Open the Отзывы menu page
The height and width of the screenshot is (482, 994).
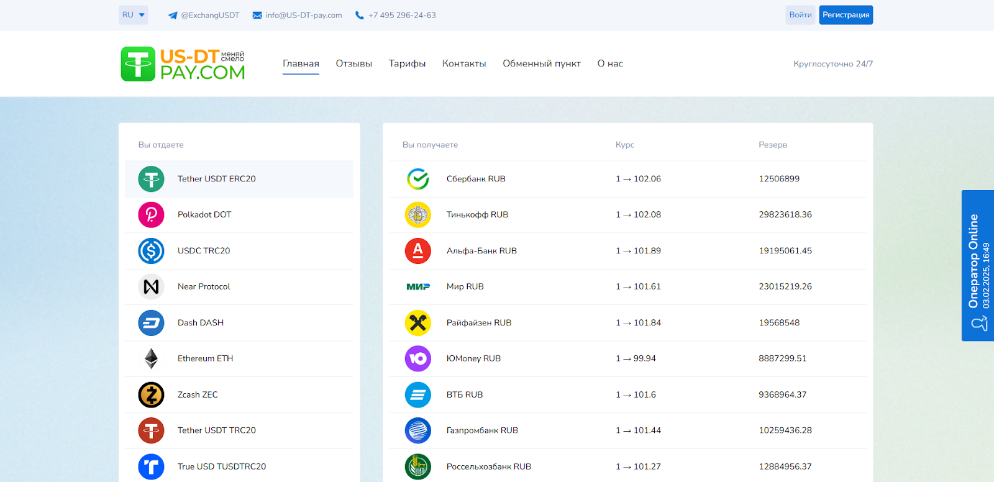point(353,63)
